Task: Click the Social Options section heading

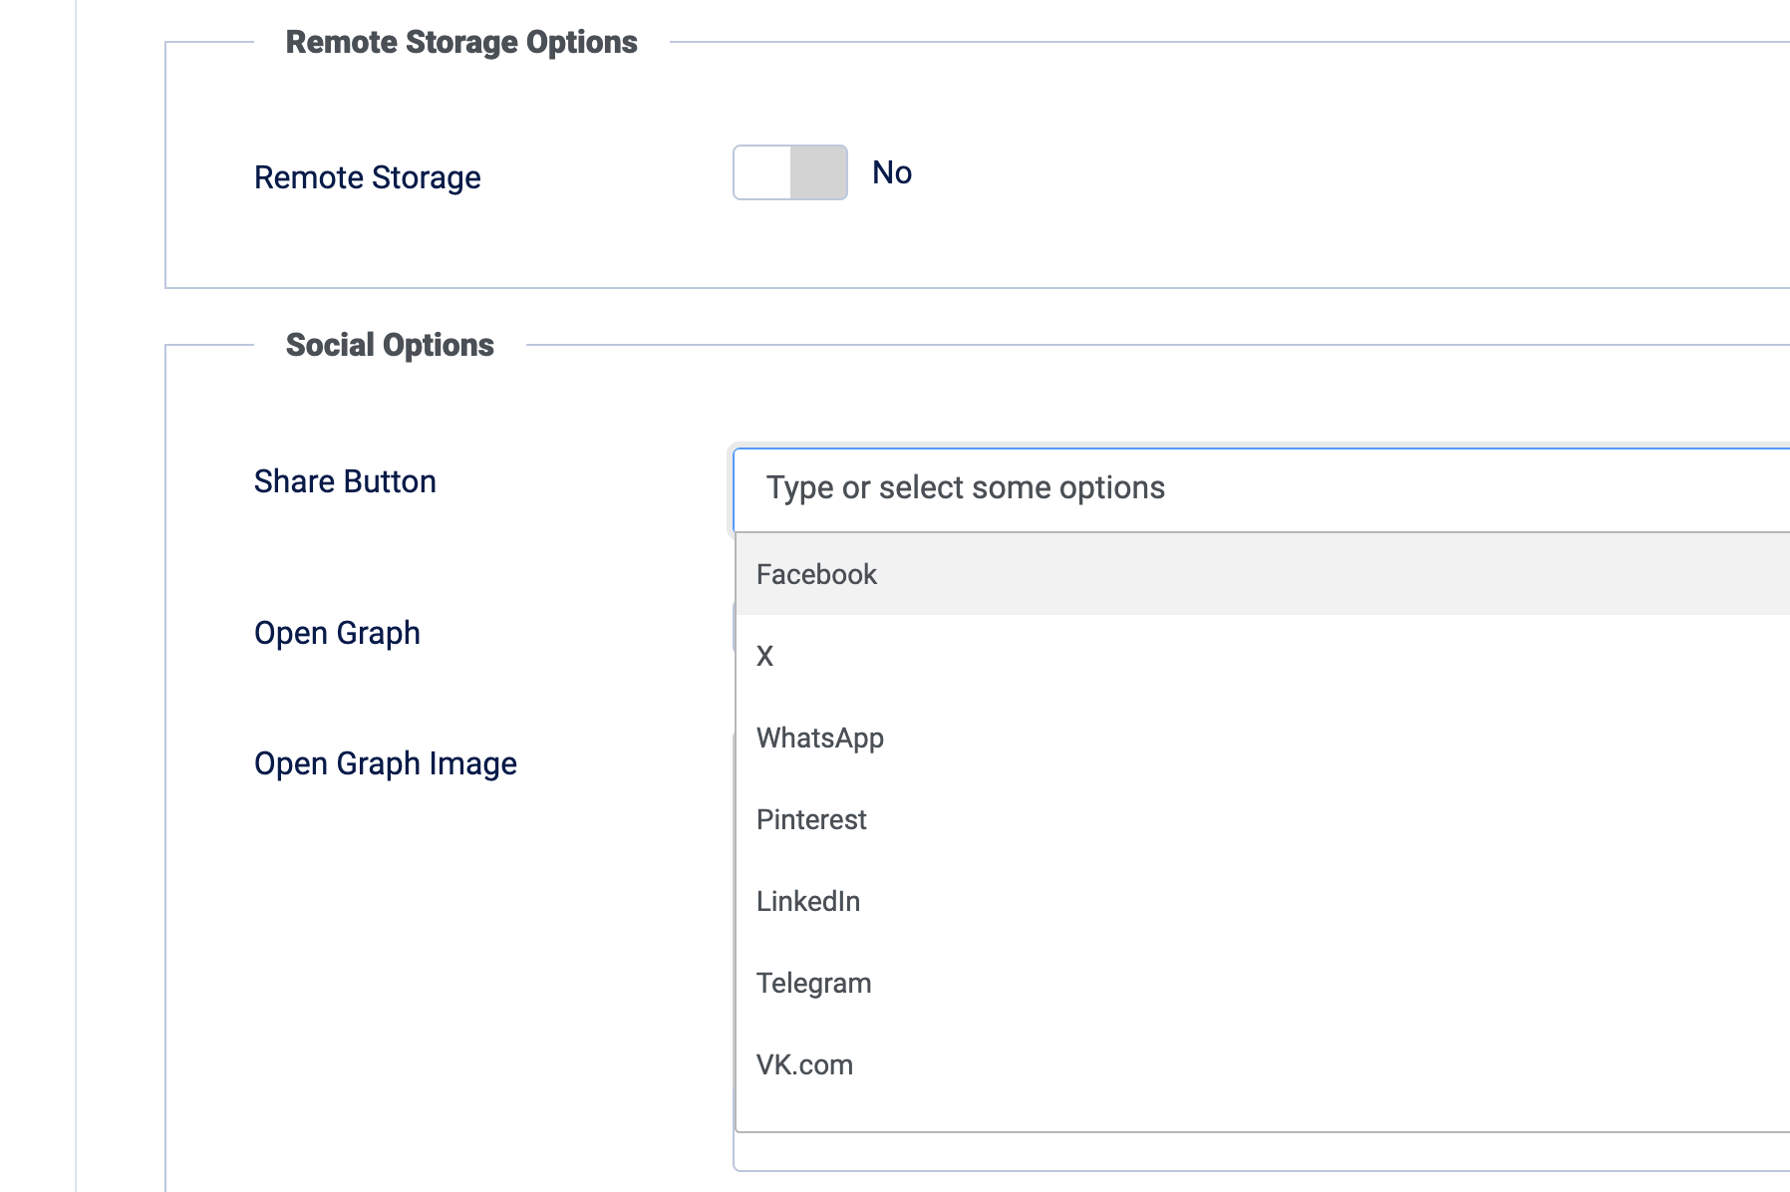Action: [x=390, y=345]
